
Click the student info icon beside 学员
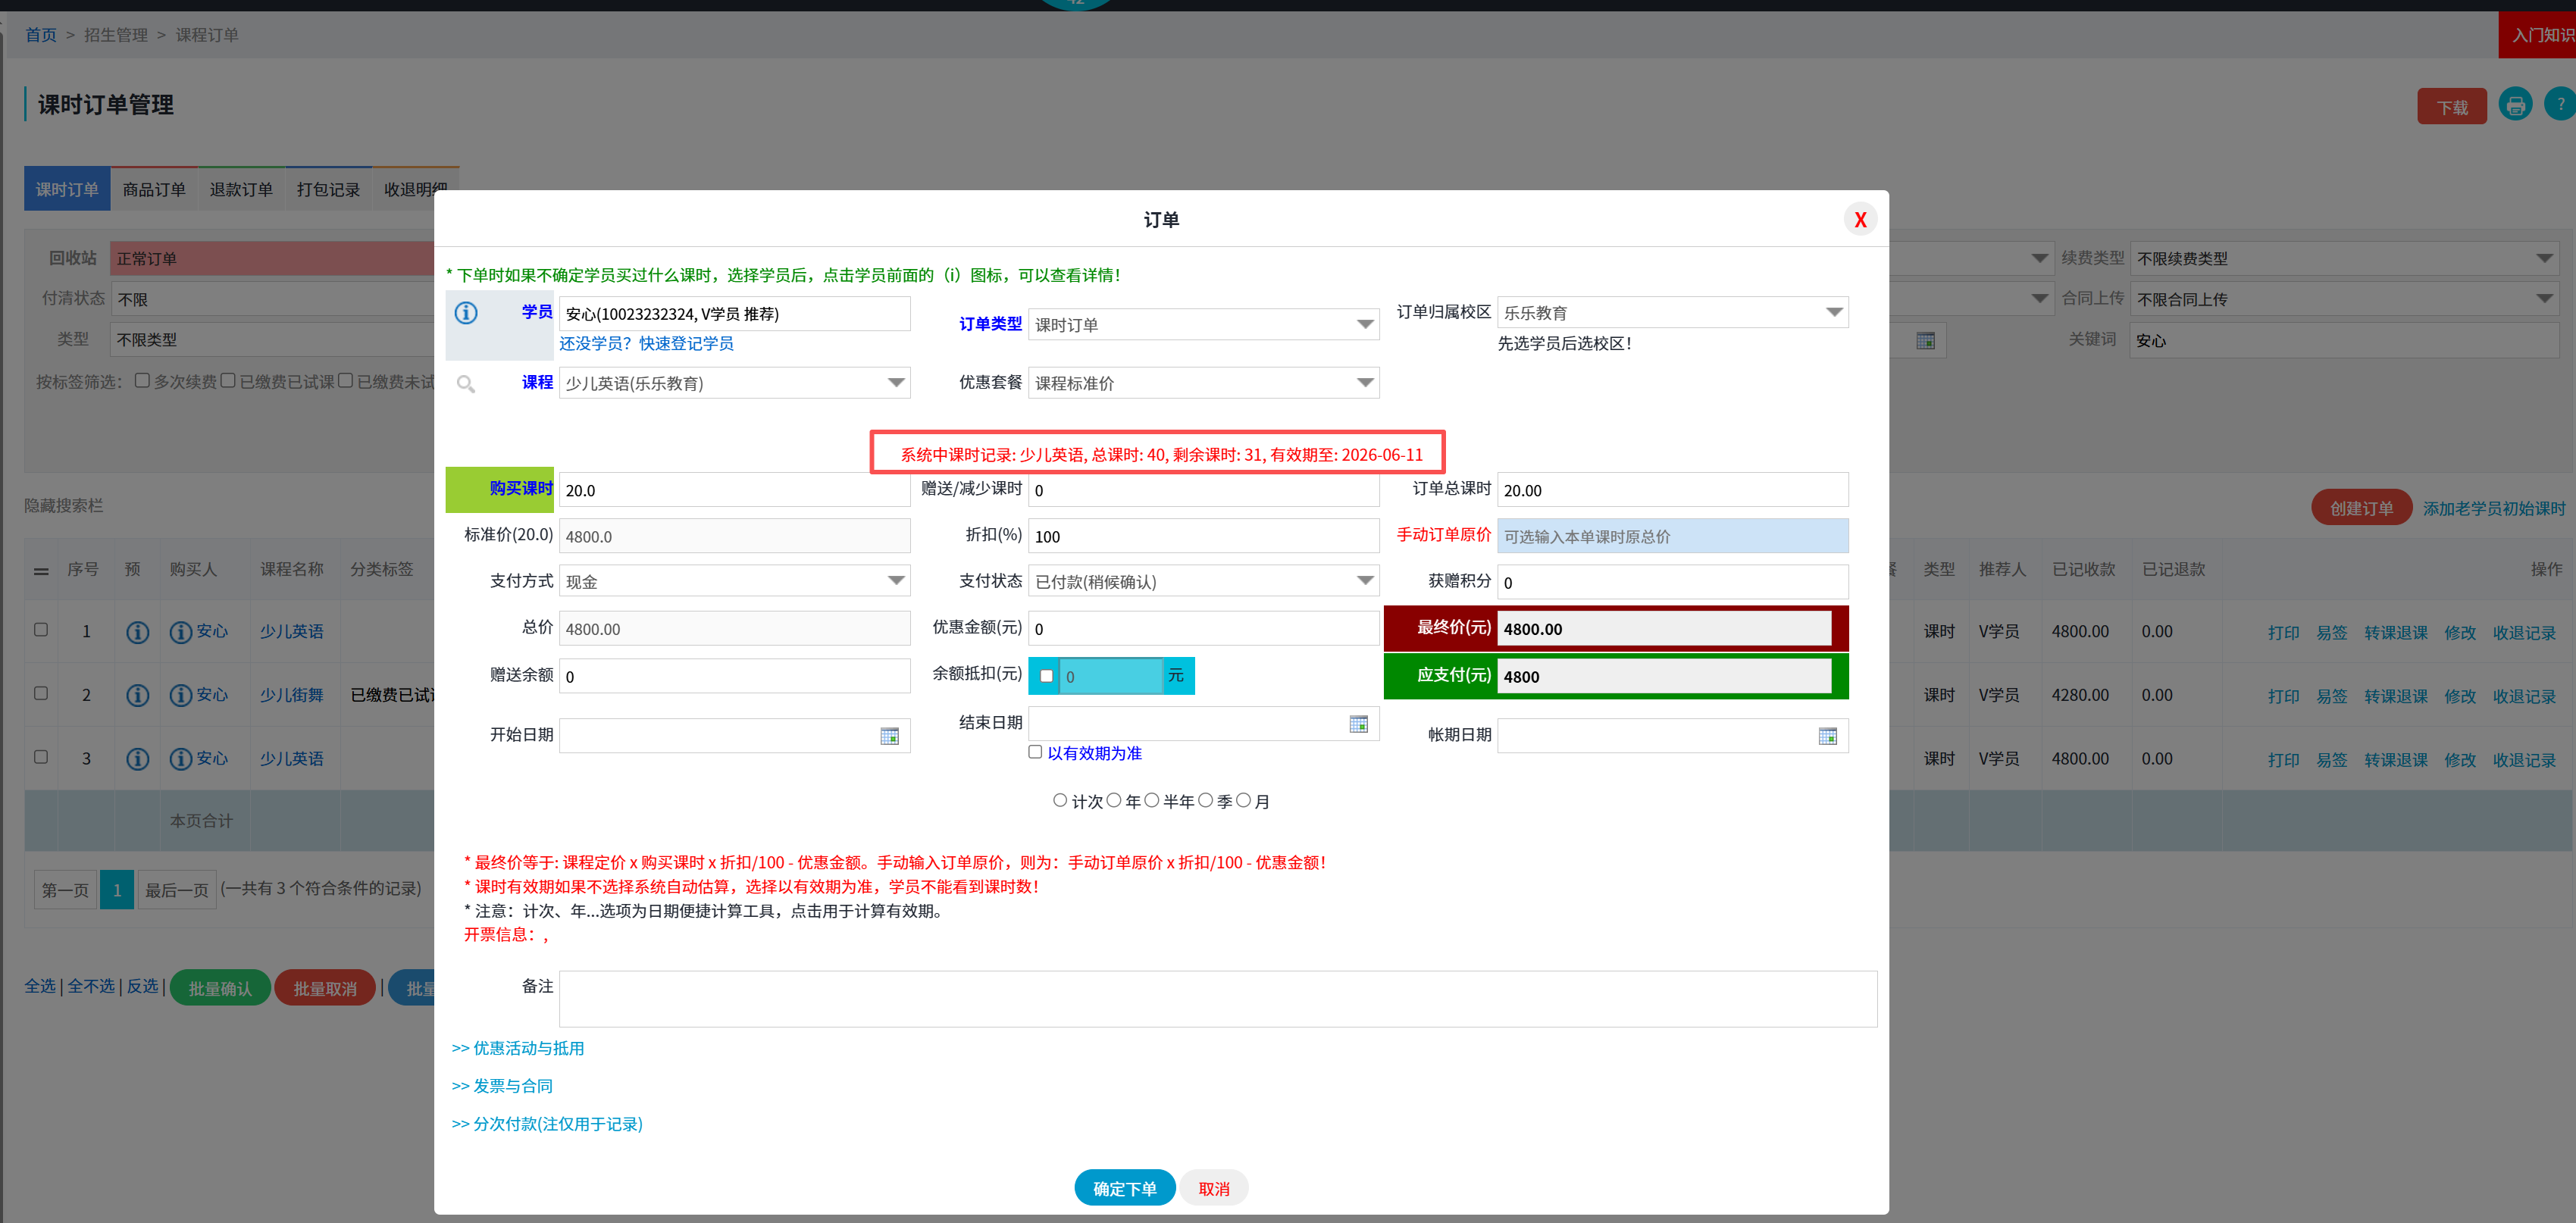[466, 313]
